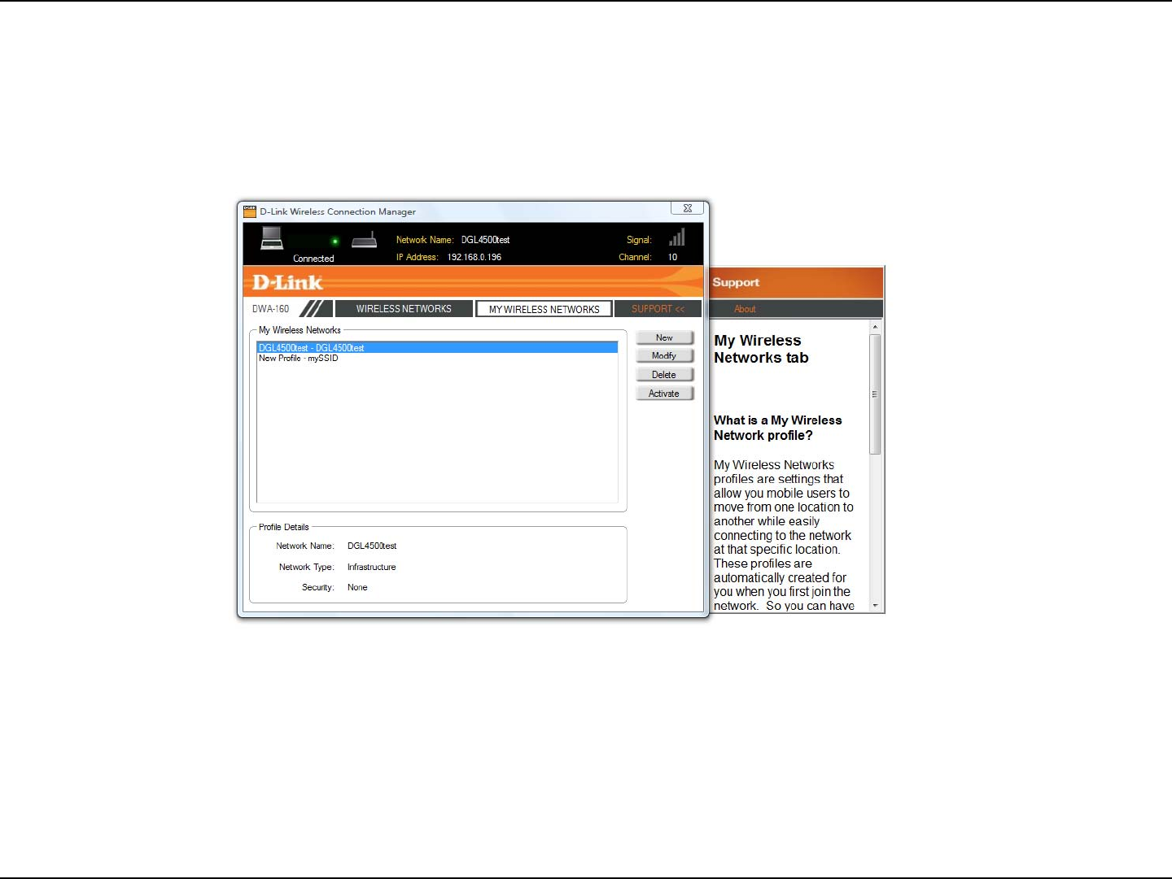
Task: Close the Wireless Connection Manager window
Action: tap(687, 208)
